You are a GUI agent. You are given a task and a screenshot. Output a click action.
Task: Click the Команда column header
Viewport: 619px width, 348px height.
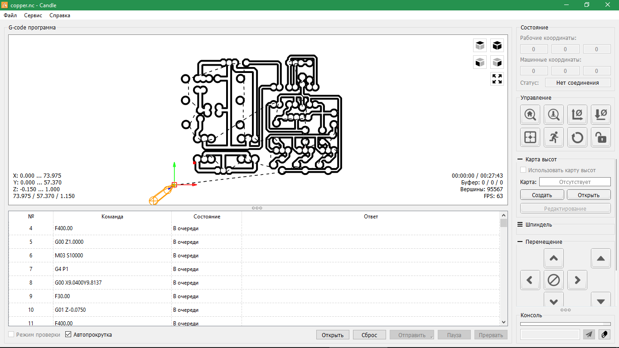[x=112, y=217]
